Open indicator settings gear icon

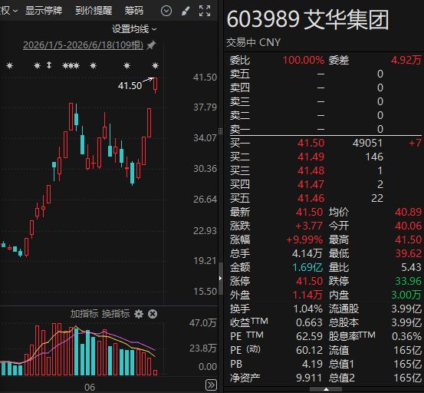pyautogui.click(x=139, y=314)
